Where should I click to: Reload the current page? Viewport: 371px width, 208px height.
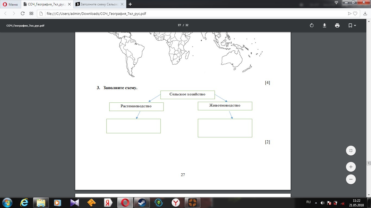click(x=23, y=14)
